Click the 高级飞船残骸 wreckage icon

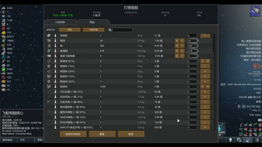[49, 56]
